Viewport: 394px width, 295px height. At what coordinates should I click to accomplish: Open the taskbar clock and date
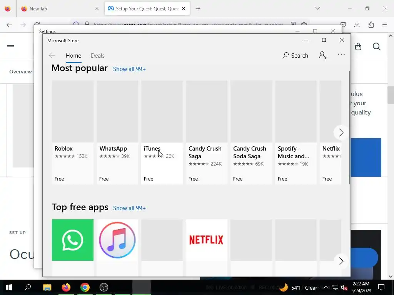tap(361, 287)
